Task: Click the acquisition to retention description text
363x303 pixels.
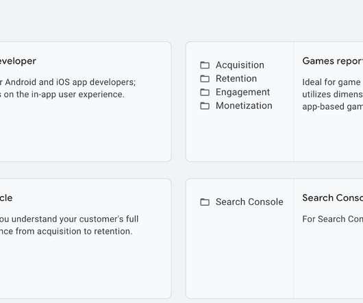Action: coord(69,225)
